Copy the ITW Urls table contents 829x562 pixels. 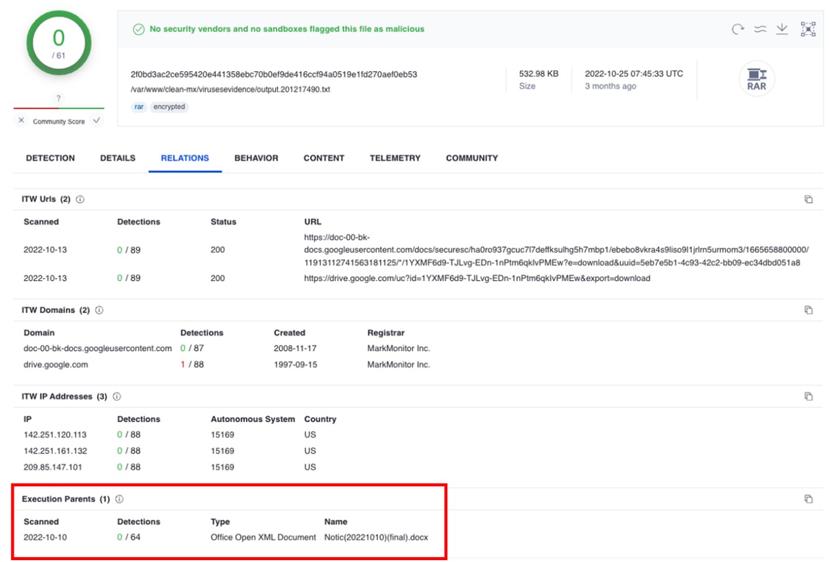[809, 199]
